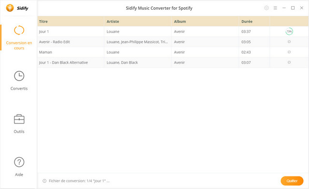Click pending icon for Jour 1 - Dan Black Alternative
309x189 pixels.
289,62
